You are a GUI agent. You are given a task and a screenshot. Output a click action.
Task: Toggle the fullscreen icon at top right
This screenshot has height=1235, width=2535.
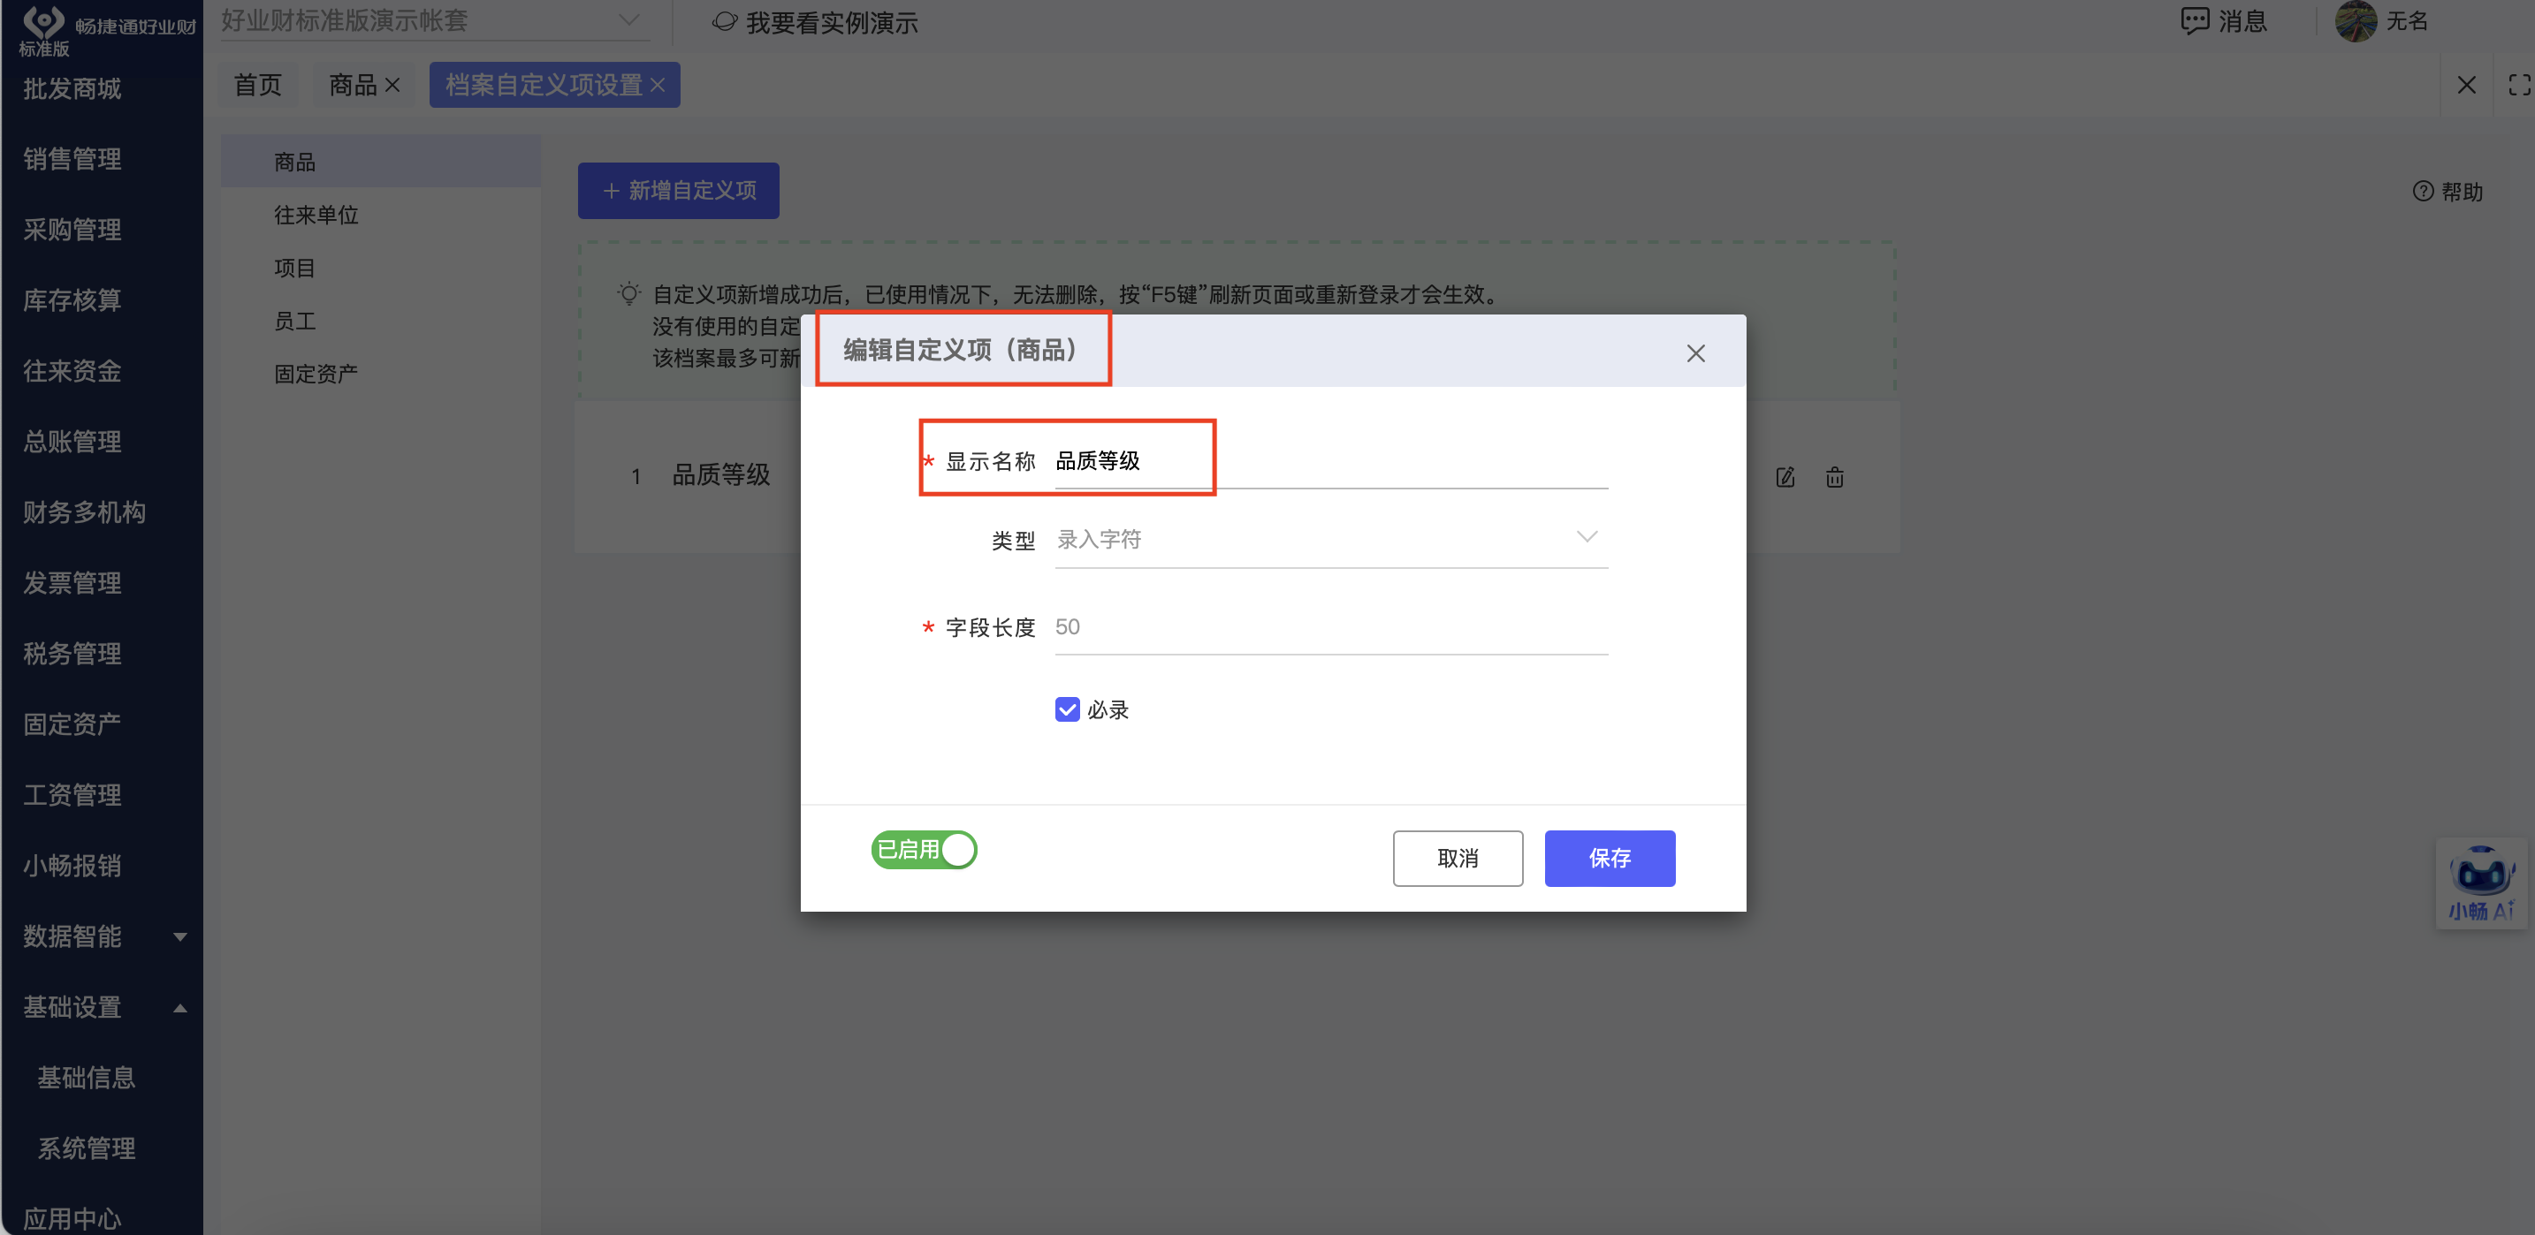pyautogui.click(x=2519, y=86)
